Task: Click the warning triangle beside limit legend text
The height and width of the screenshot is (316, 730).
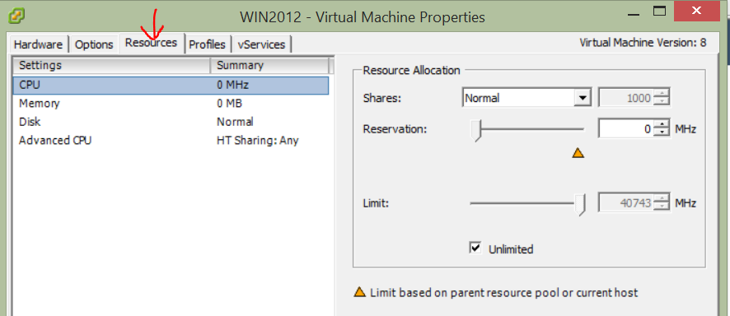Action: [x=359, y=292]
